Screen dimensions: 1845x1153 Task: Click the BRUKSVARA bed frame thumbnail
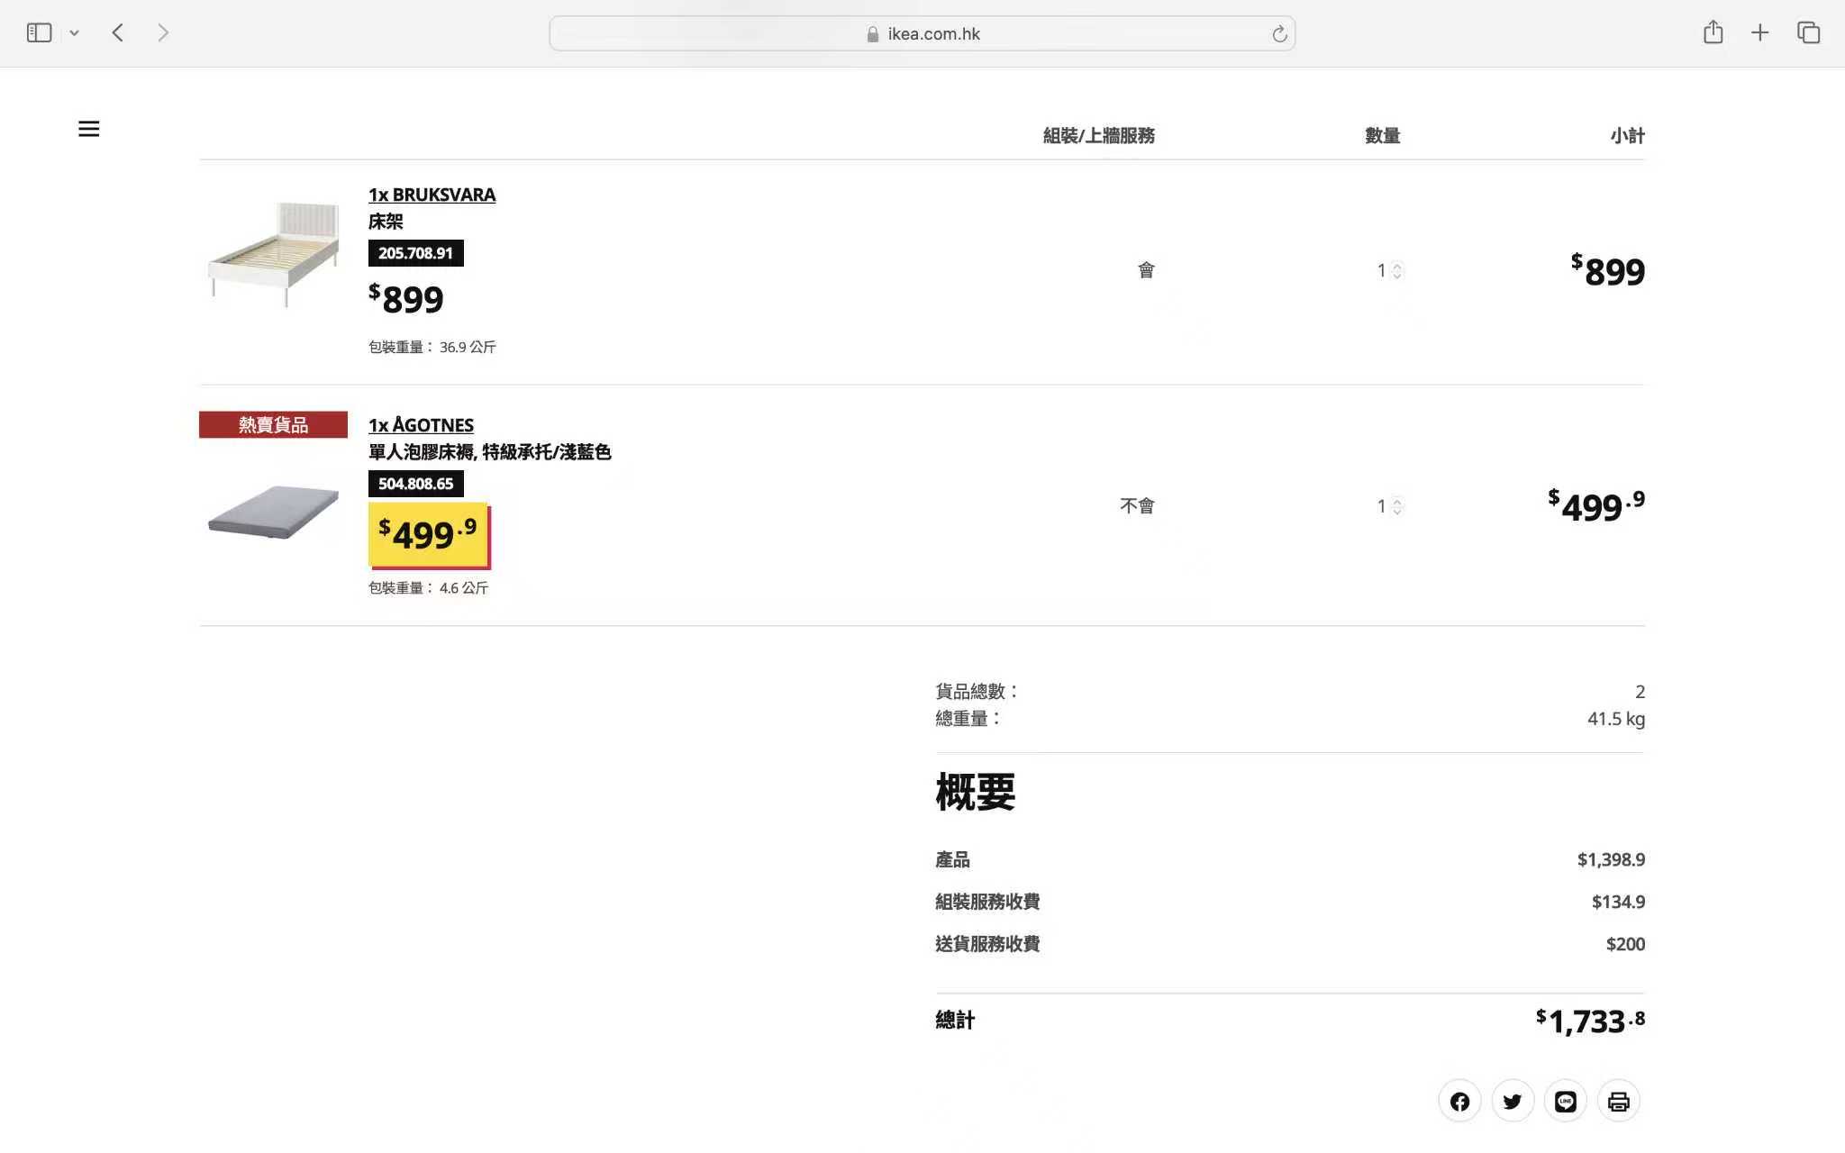(274, 255)
